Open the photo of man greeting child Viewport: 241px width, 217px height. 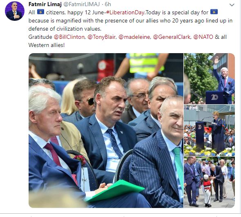(209, 182)
